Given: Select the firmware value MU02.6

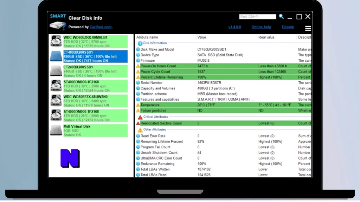Looking at the screenshot, I should point(204,60).
